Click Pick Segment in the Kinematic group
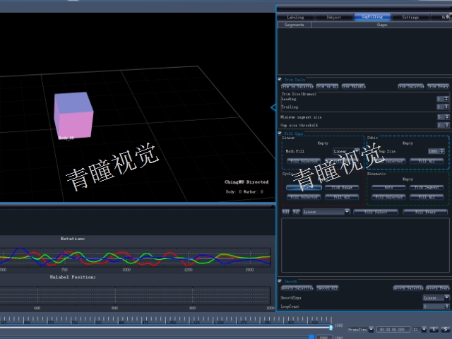Screen dimensions: 452x339 point(427,187)
